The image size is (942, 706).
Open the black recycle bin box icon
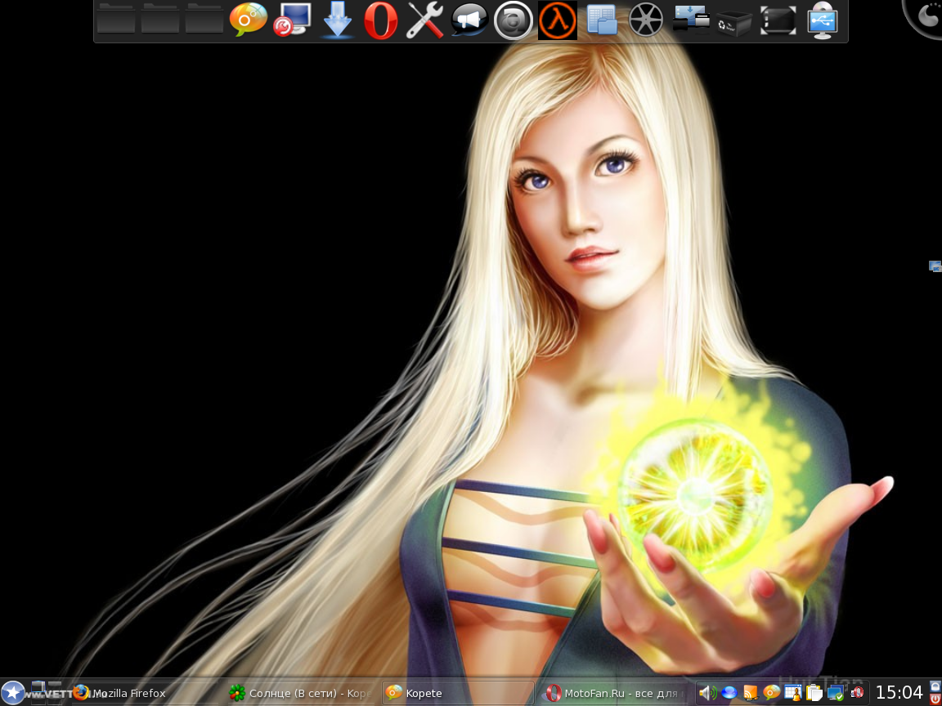click(x=734, y=22)
